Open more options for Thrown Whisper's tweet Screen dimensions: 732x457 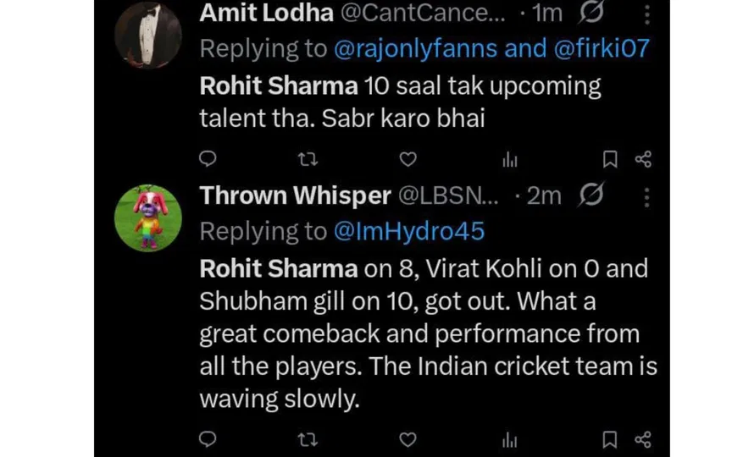pos(646,197)
